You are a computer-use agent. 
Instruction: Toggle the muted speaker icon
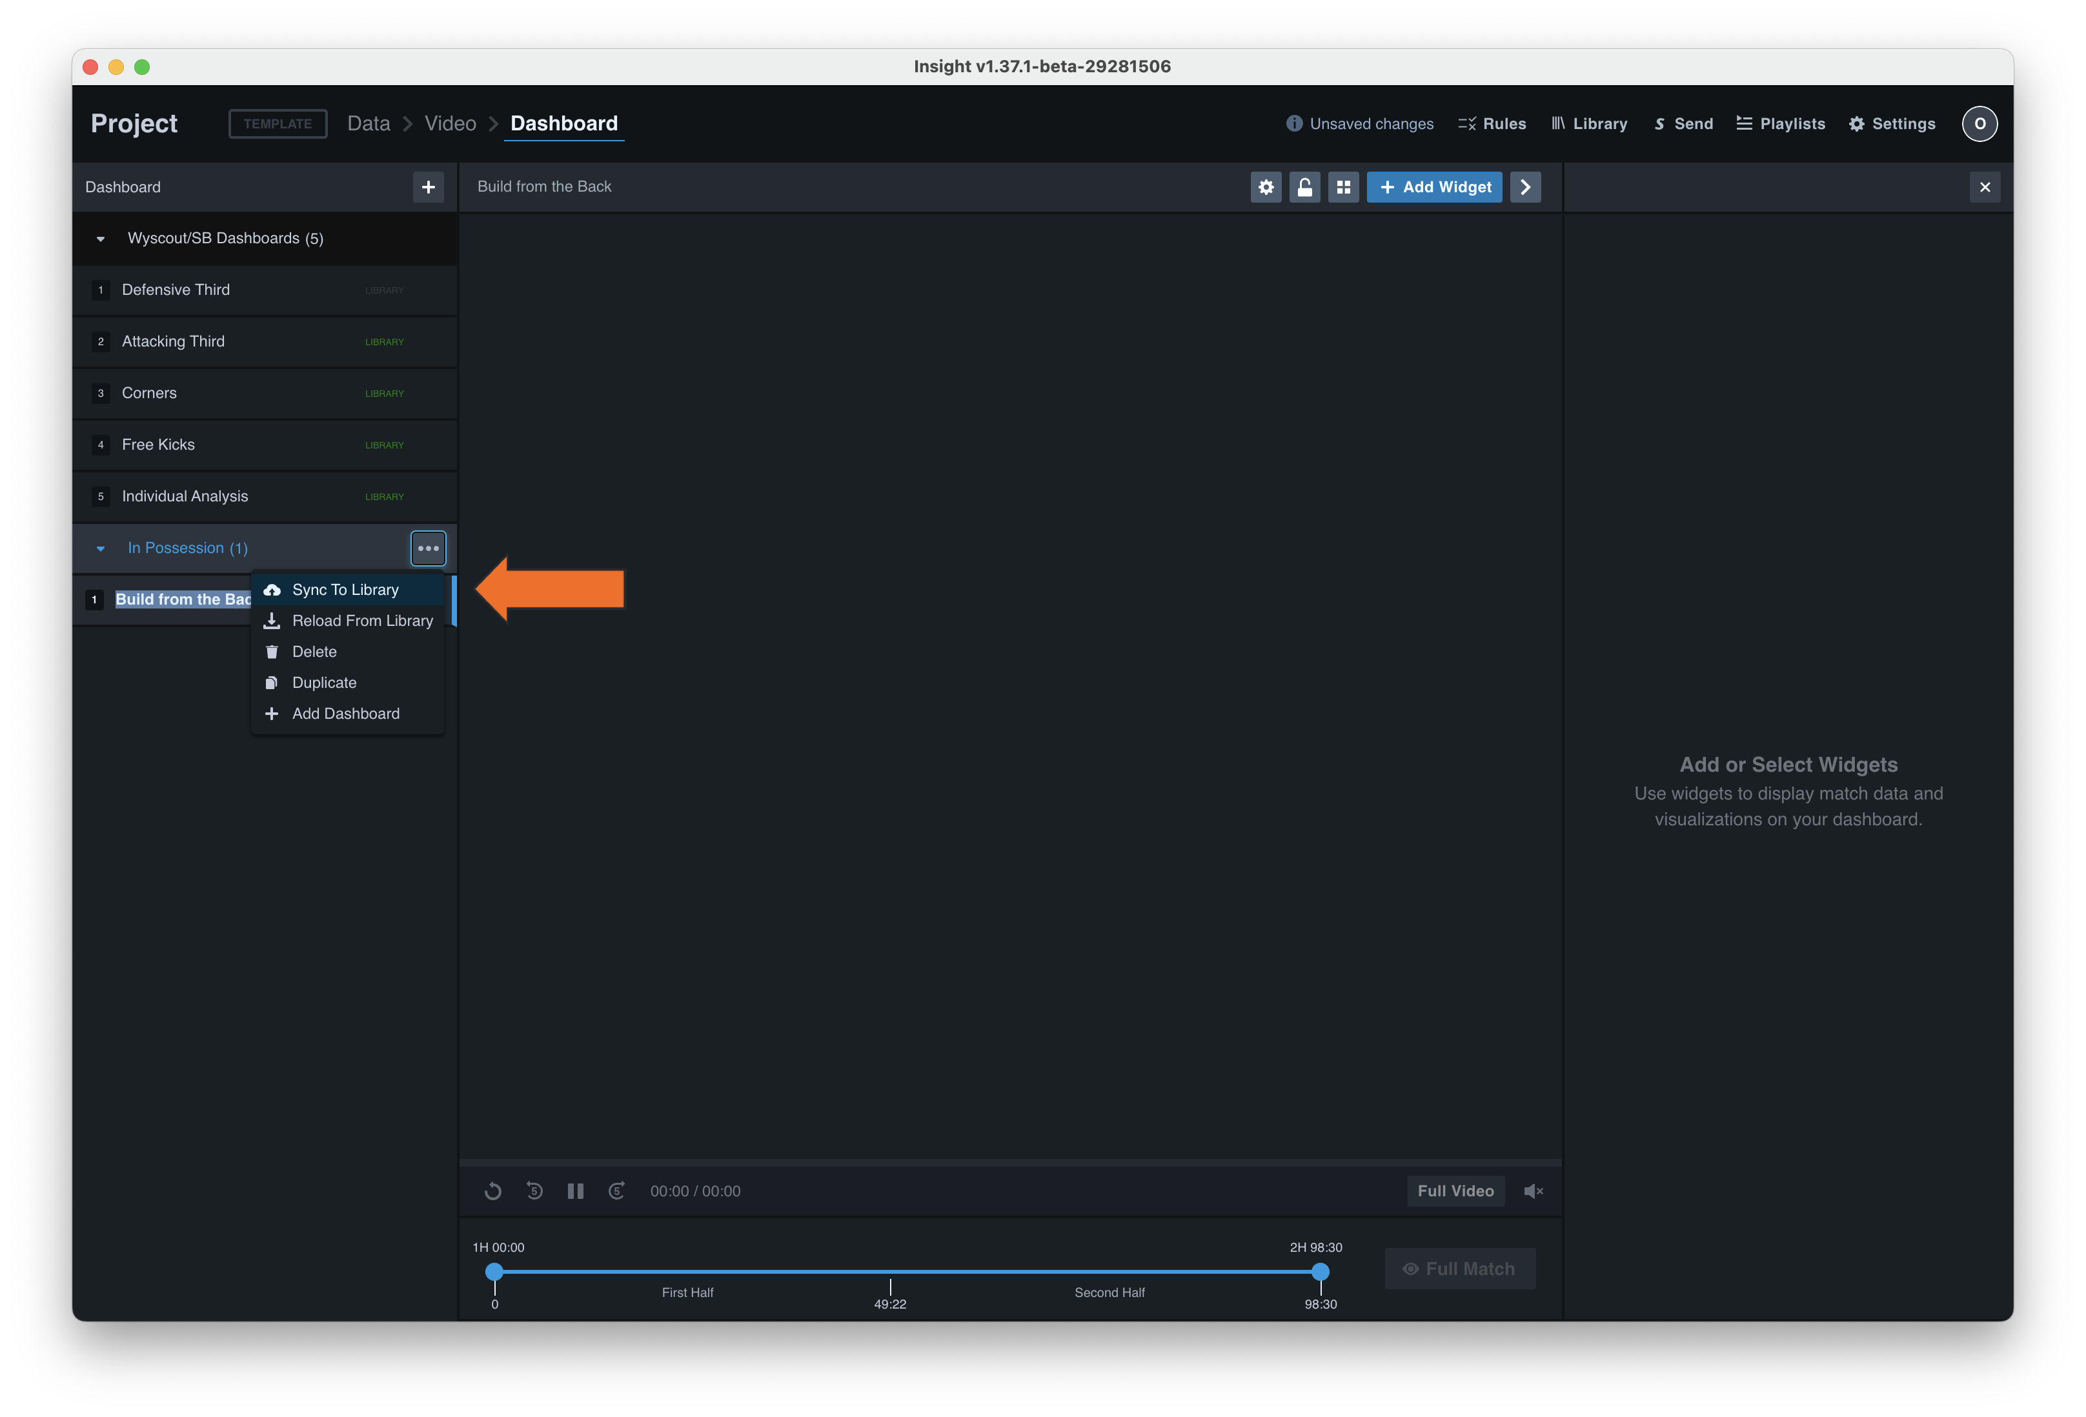pyautogui.click(x=1533, y=1191)
